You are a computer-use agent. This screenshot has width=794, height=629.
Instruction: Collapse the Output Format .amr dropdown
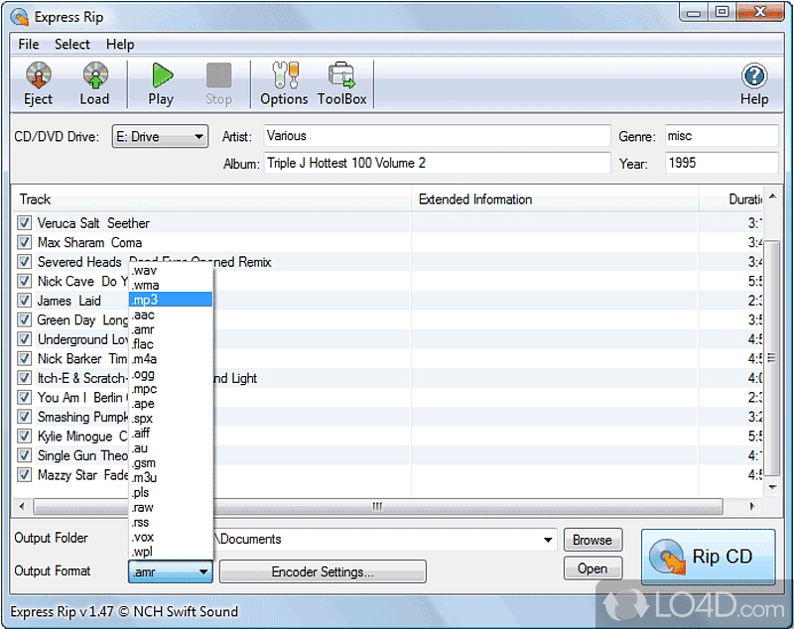pos(170,571)
